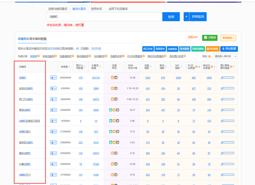This screenshot has width=255, height=185.
Task: Open 挖 dropdown in the 4300000 row
Action: coord(54,88)
